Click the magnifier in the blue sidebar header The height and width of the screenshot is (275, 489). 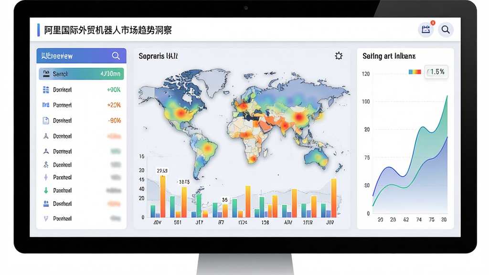pos(116,56)
